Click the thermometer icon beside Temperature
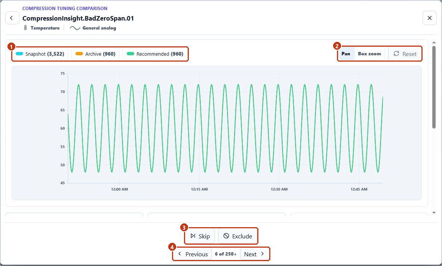442x266 pixels. coord(25,28)
